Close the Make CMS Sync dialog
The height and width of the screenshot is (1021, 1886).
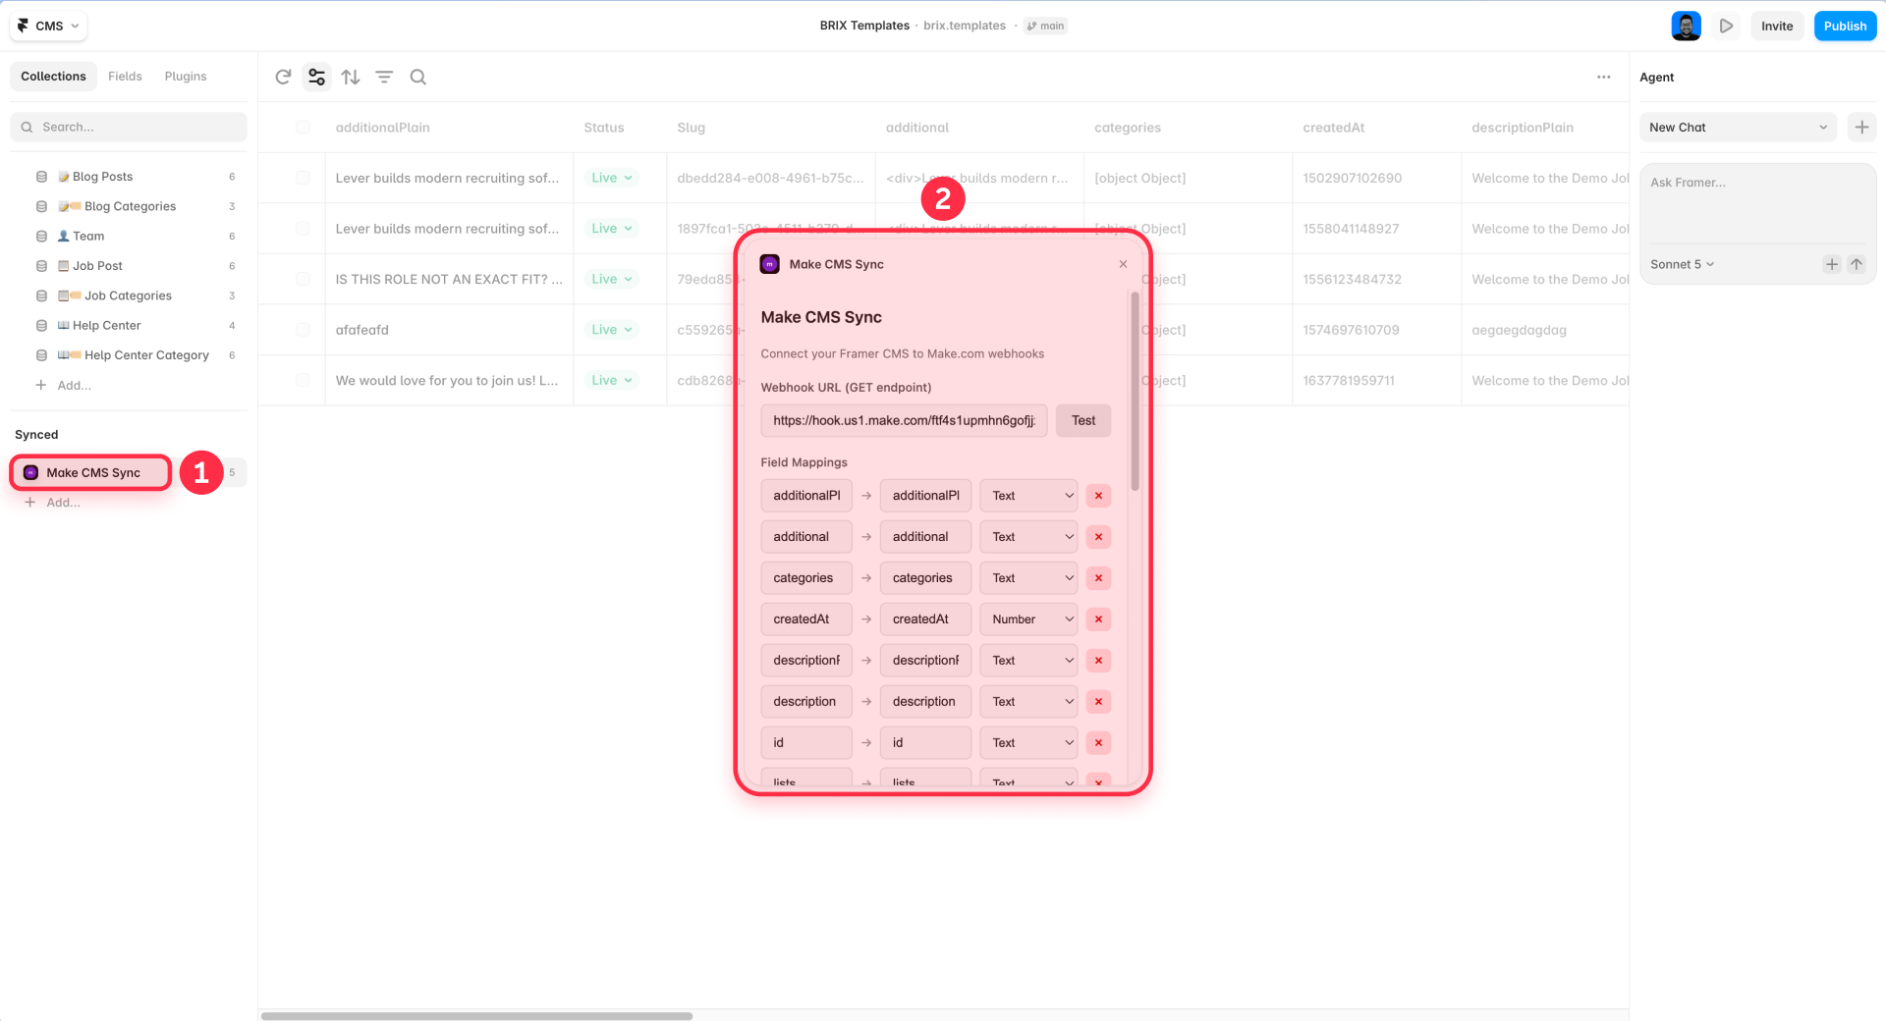pos(1123,264)
